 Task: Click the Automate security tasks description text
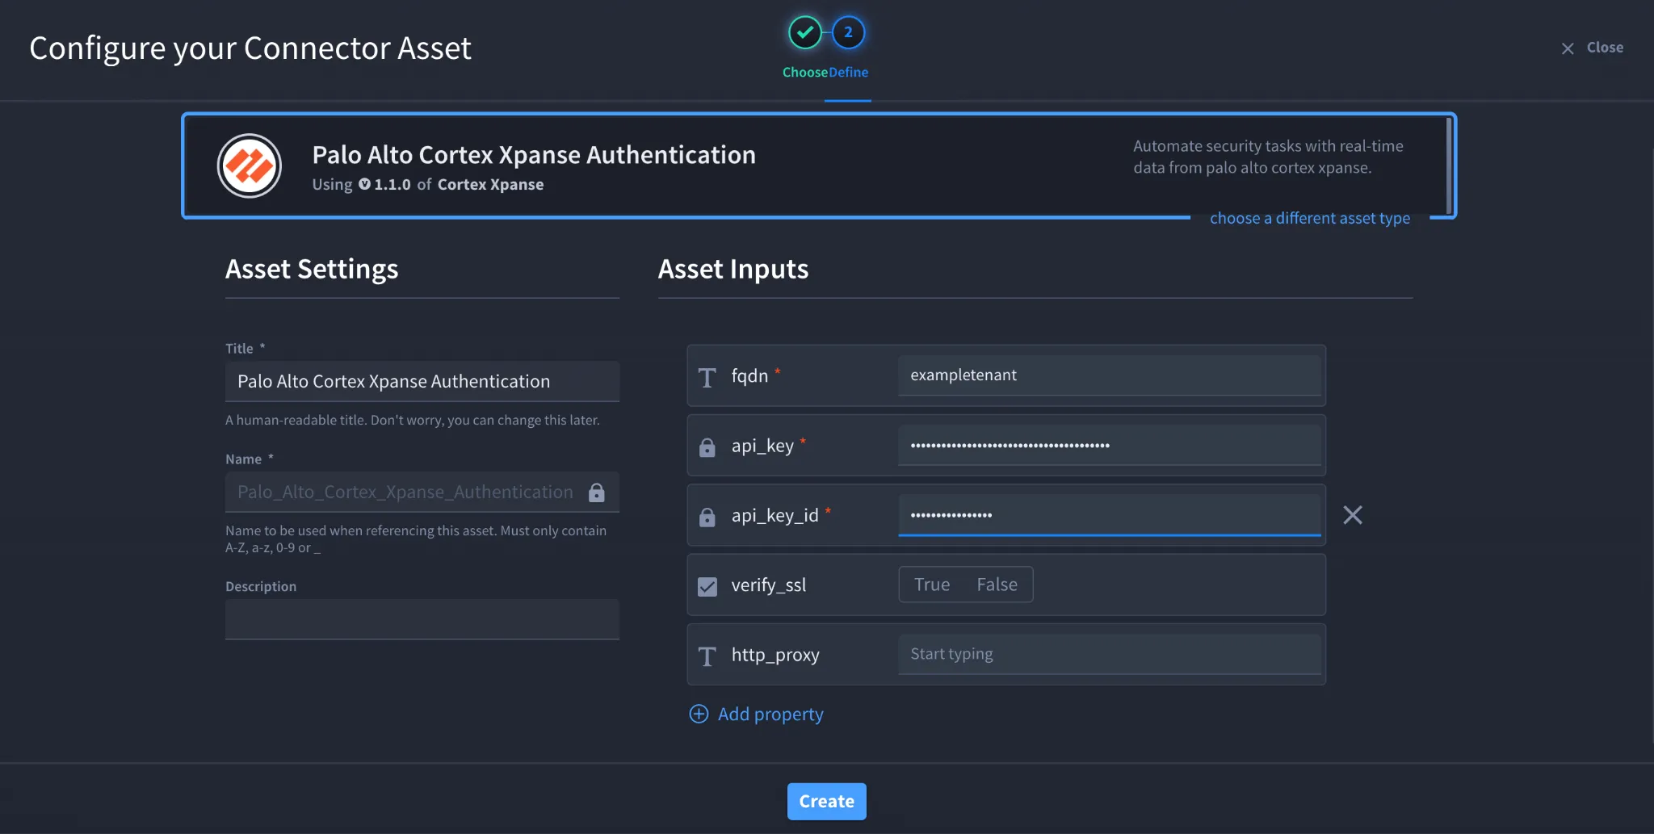tap(1268, 157)
